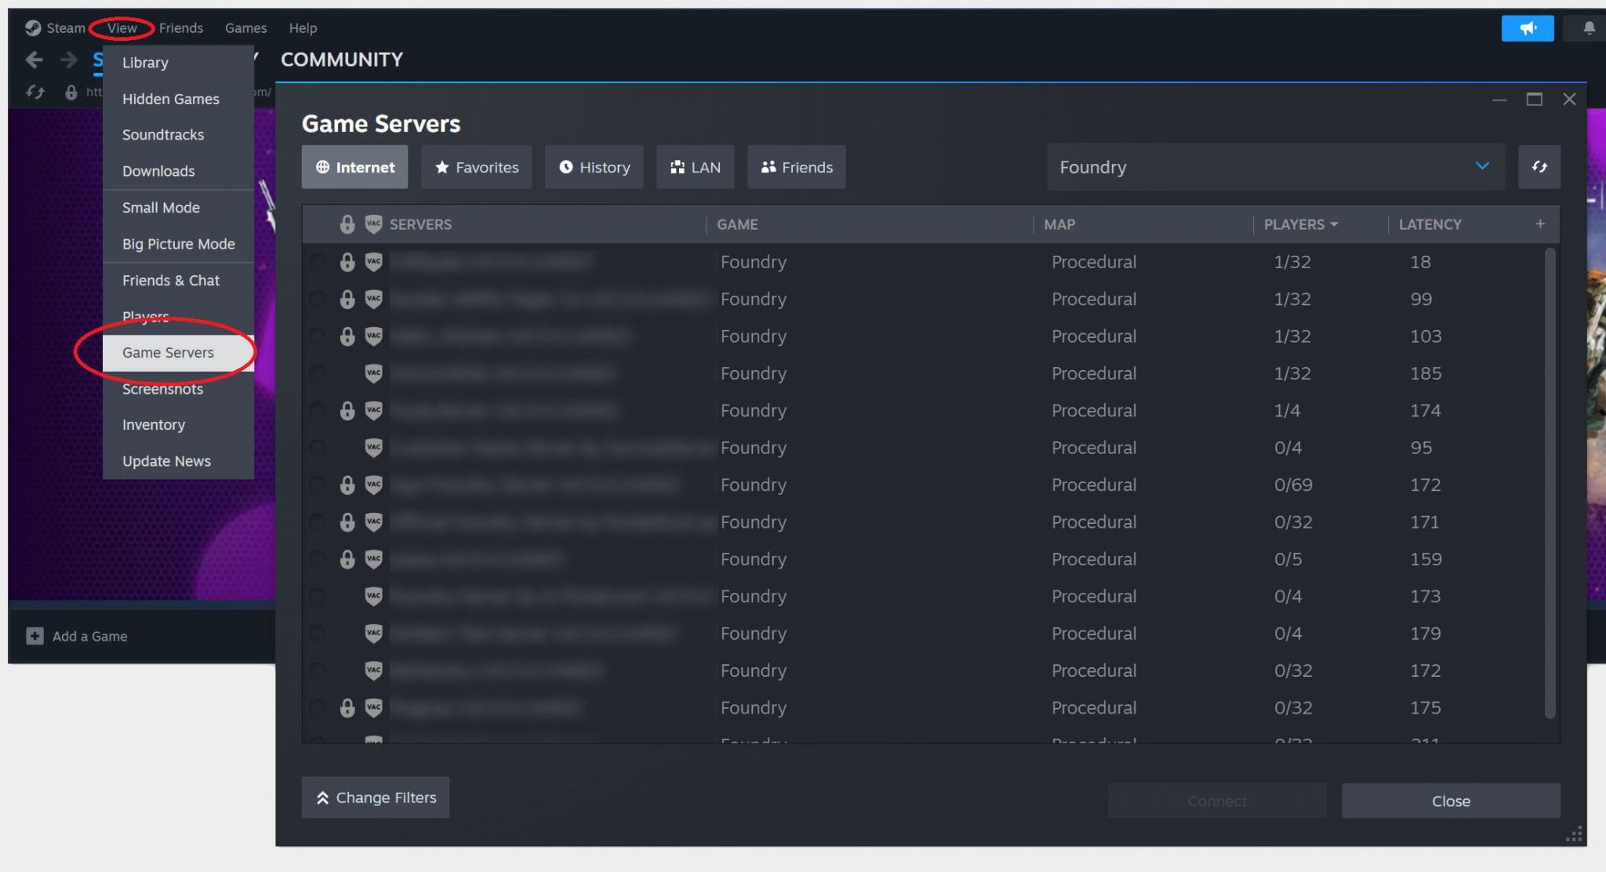This screenshot has height=872, width=1606.
Task: Click the plus icon to add a column
Action: tap(1540, 224)
